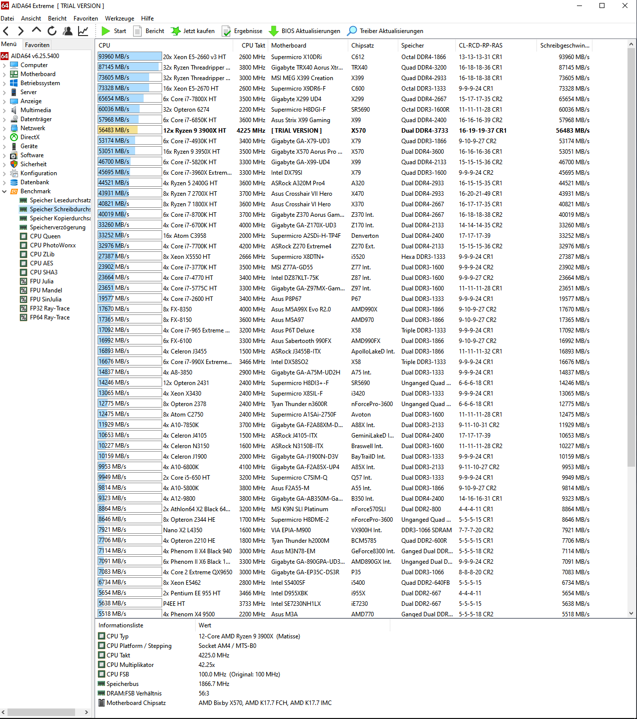The image size is (637, 719).
Task: Click the Back navigation arrow
Action: tap(6, 31)
